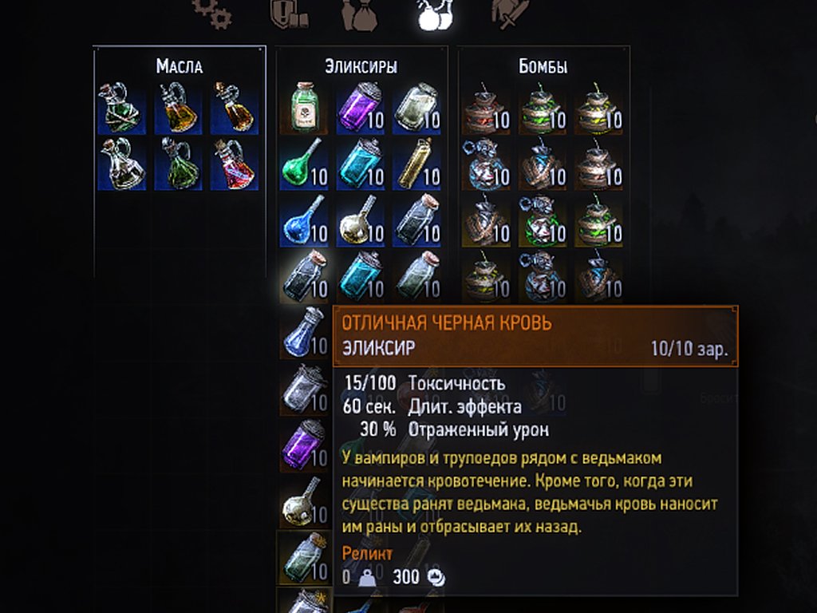
Task: Select the highlighted Black Blood potion bottle
Action: (304, 276)
